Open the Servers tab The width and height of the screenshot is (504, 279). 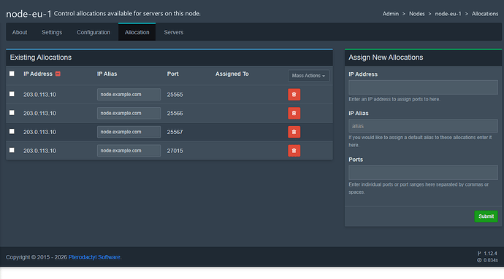[x=174, y=32]
